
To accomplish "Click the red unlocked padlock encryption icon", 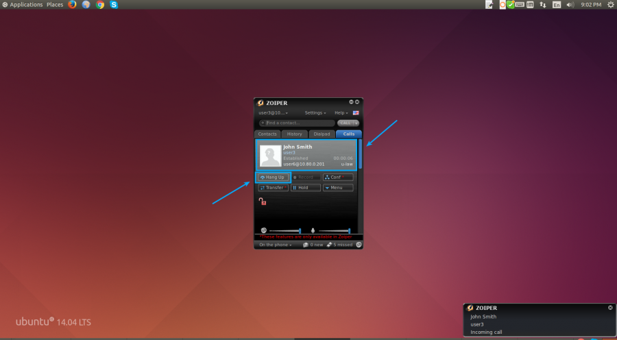I will (263, 201).
